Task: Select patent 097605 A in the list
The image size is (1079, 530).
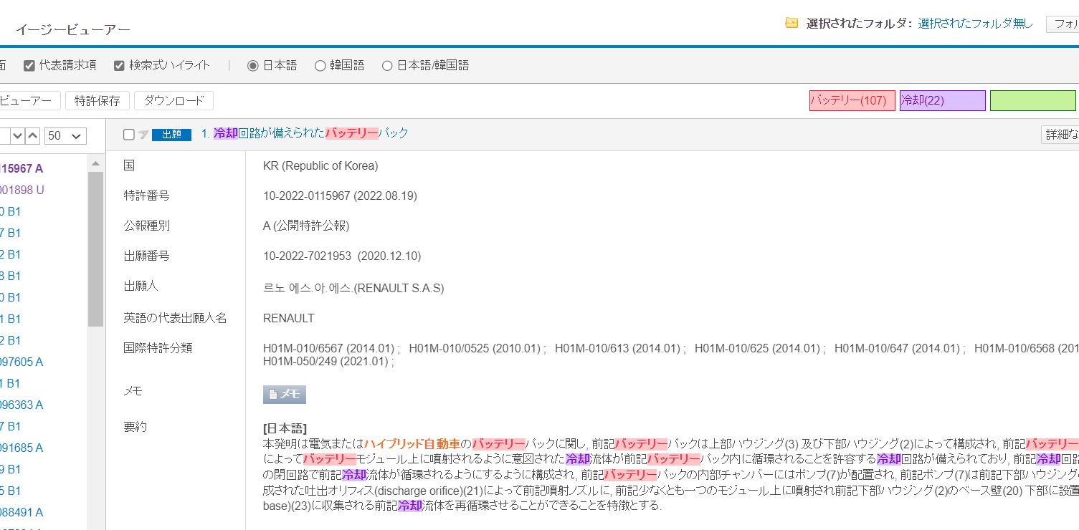Action: tap(22, 362)
